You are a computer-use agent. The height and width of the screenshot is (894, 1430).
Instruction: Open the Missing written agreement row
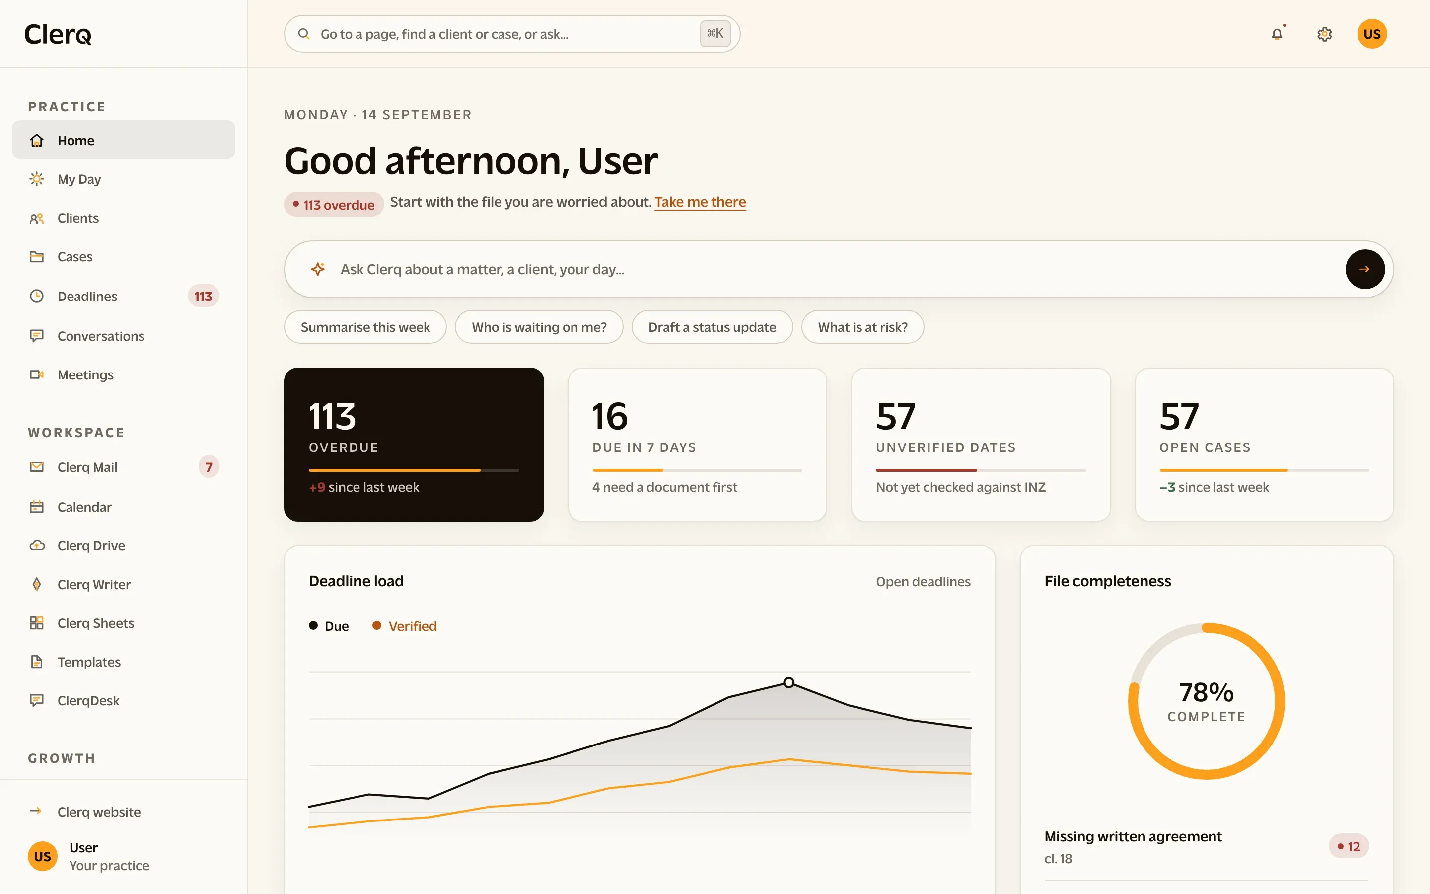tap(1206, 847)
